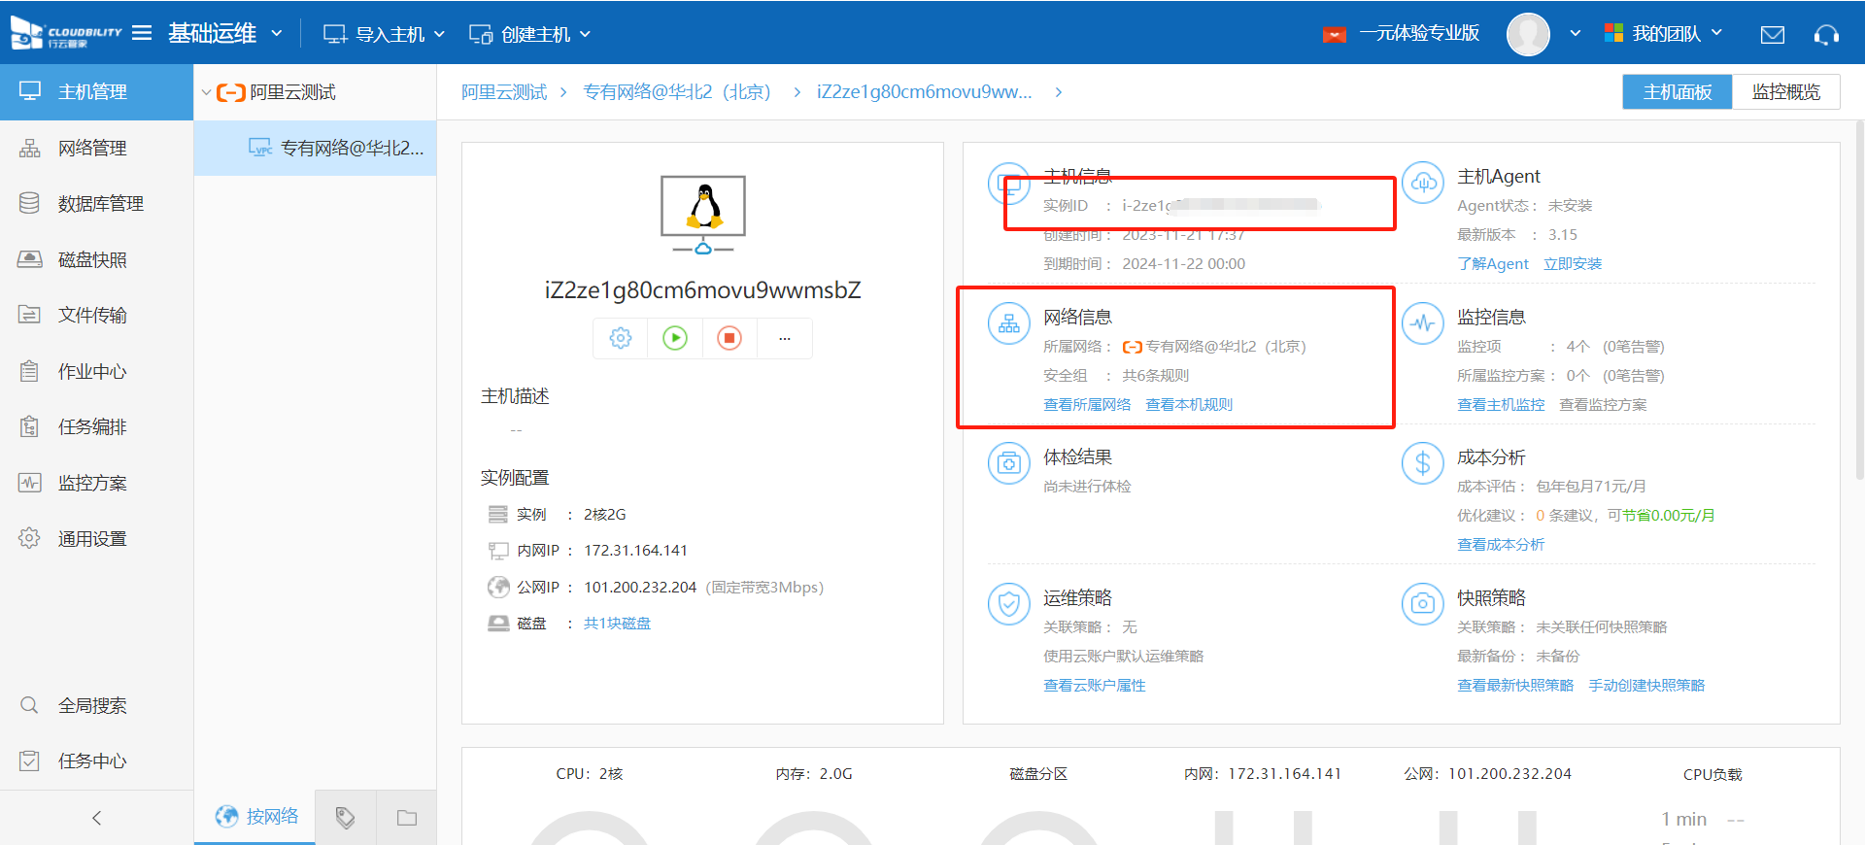
Task: Select 文件传输 in the sidebar
Action: point(96,315)
